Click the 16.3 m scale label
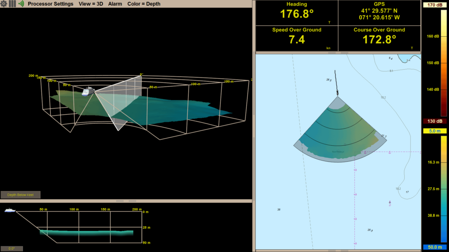The height and width of the screenshot is (252, 449). coord(433,162)
